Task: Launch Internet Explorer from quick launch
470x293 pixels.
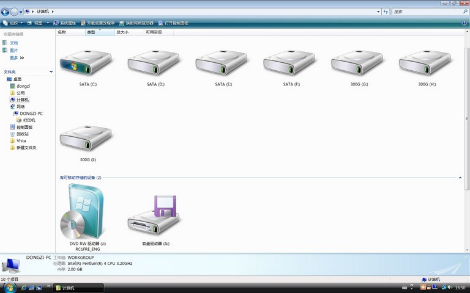Action: click(x=24, y=288)
